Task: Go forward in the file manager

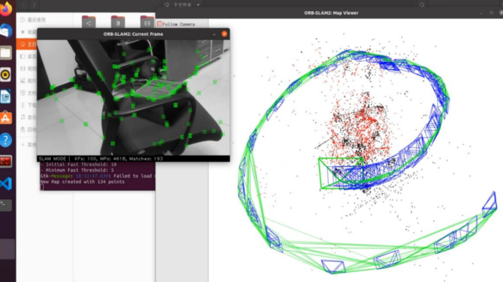Action: (34, 5)
